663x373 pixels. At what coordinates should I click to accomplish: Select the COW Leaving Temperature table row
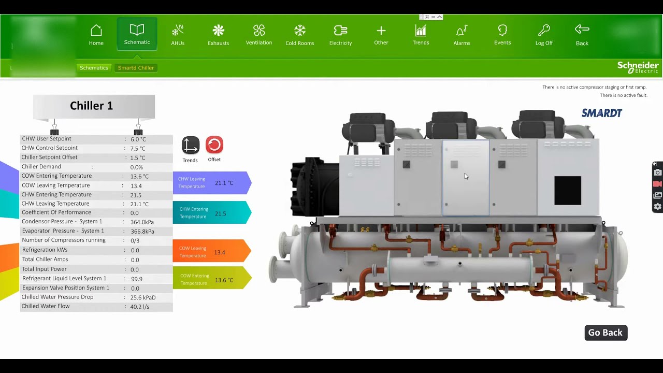[96, 185]
